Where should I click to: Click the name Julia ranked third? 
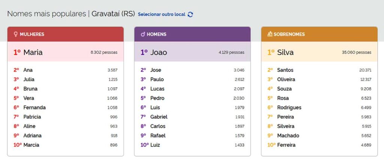29,79
